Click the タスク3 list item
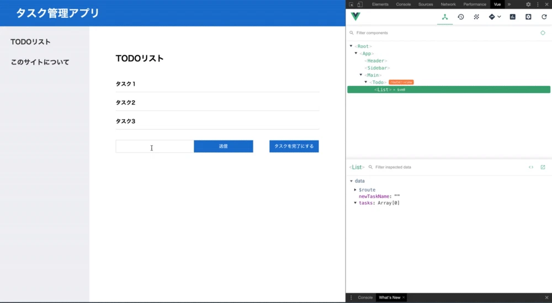Viewport: 552px width, 303px height. [x=217, y=121]
